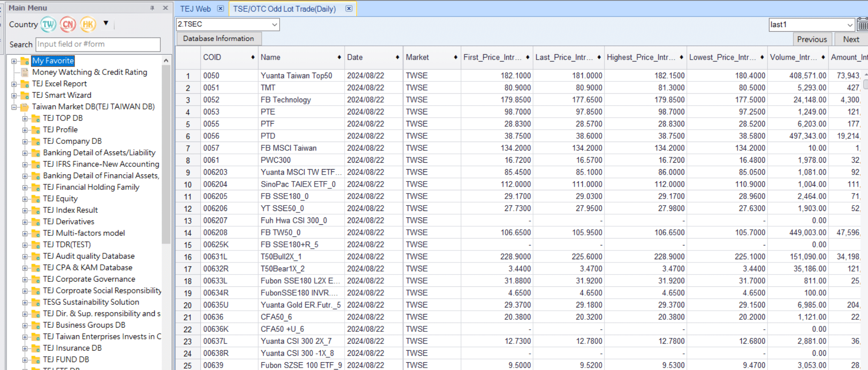
Task: Expand the TEJ Excel Report node
Action: pyautogui.click(x=14, y=84)
